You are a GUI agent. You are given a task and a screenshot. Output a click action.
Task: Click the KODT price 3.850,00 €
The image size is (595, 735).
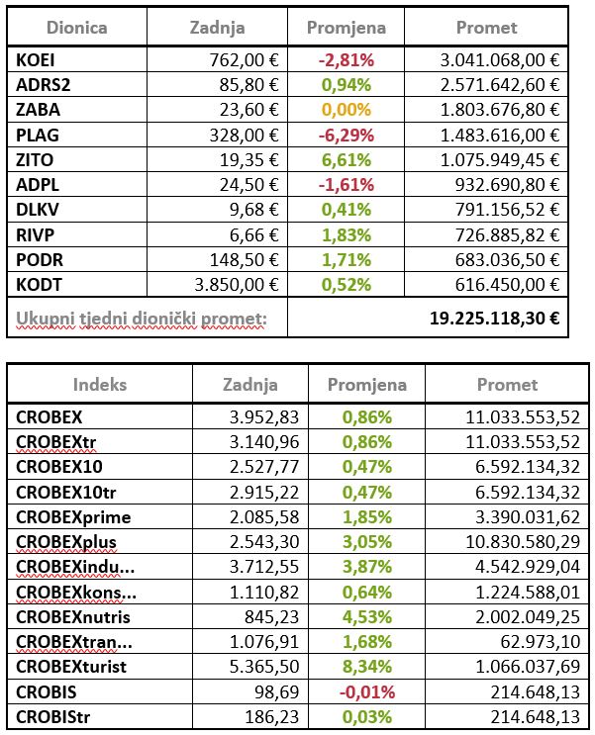point(226,283)
